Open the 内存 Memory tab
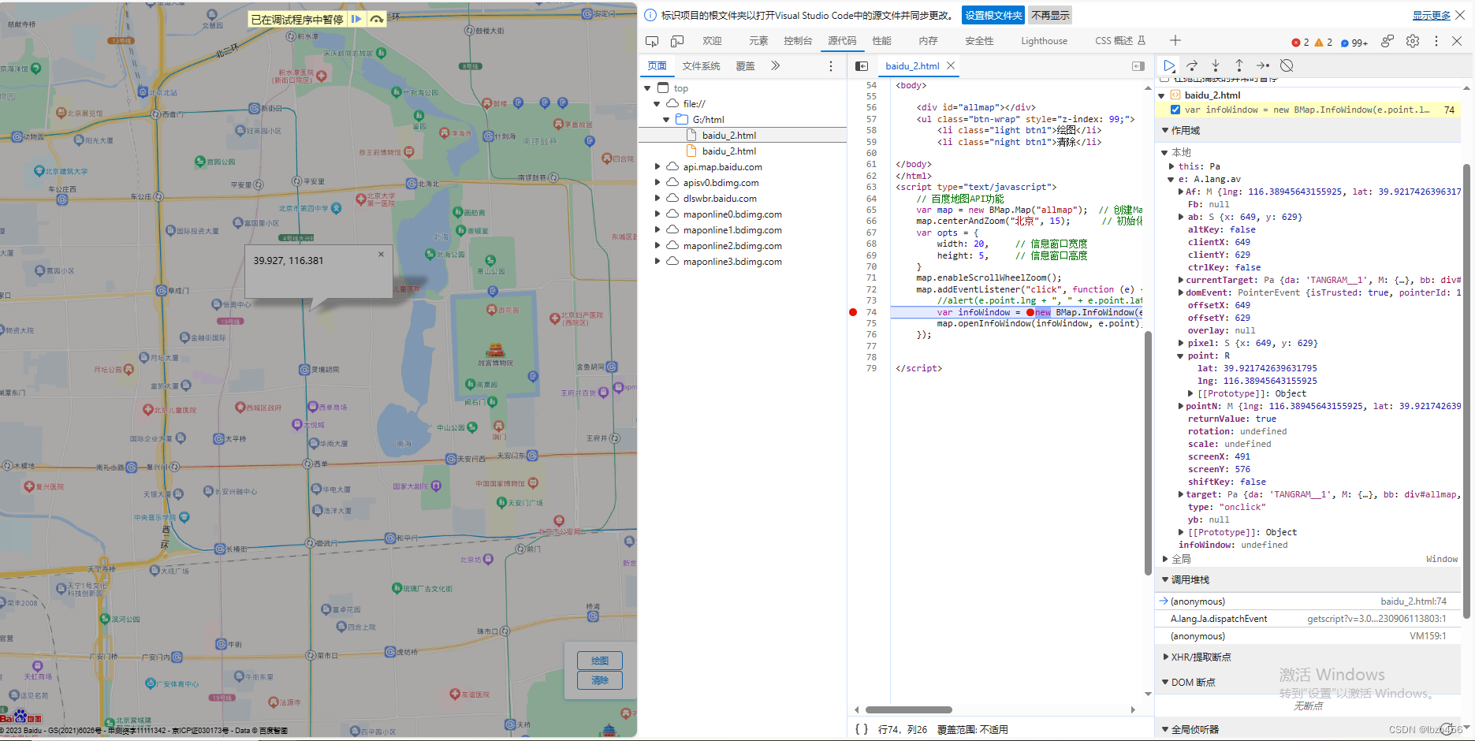 (928, 41)
